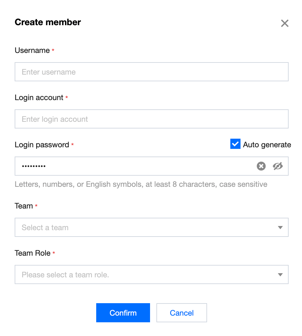Focus the masked login password field
Screen dimensions: 302x336
coord(134,166)
